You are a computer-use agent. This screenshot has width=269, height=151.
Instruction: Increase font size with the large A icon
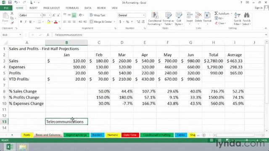54,15
